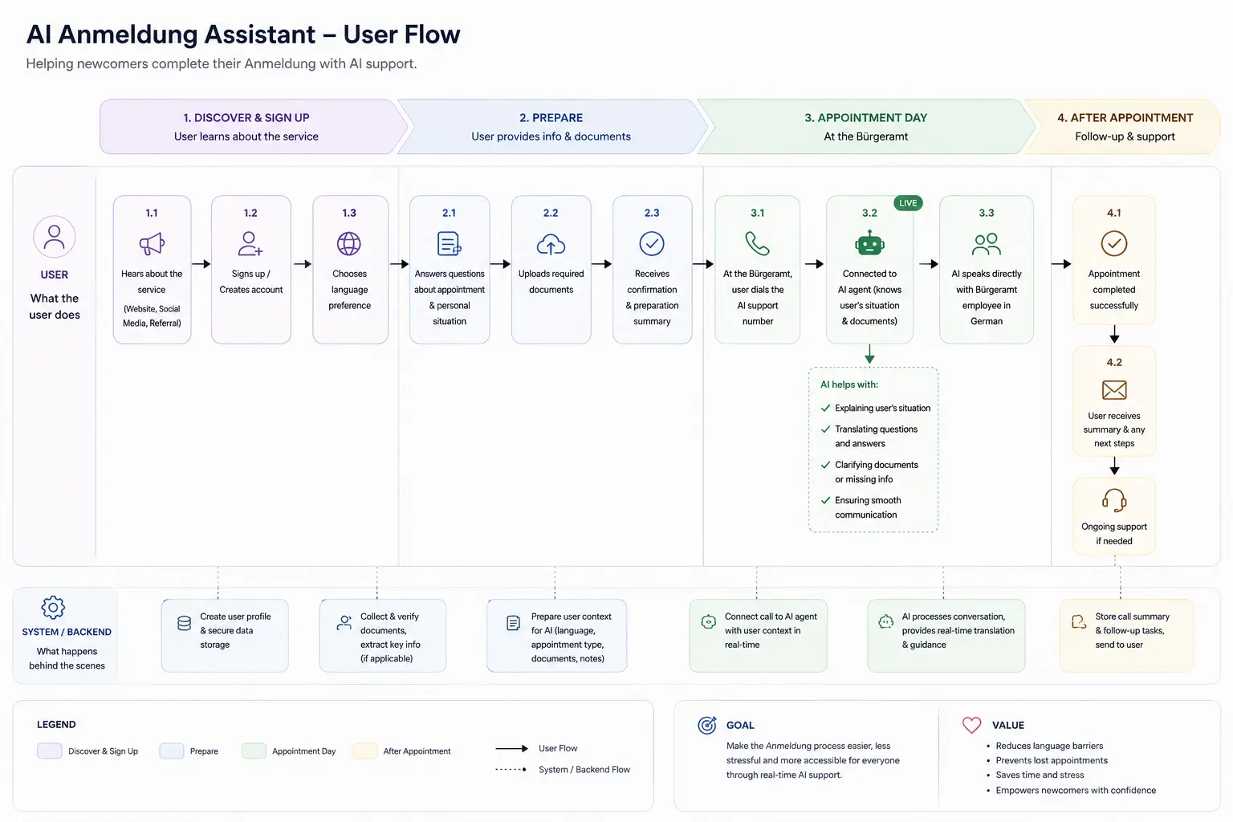This screenshot has width=1233, height=822.
Task: Click the 'AI helps with:' heading
Action: pos(849,385)
